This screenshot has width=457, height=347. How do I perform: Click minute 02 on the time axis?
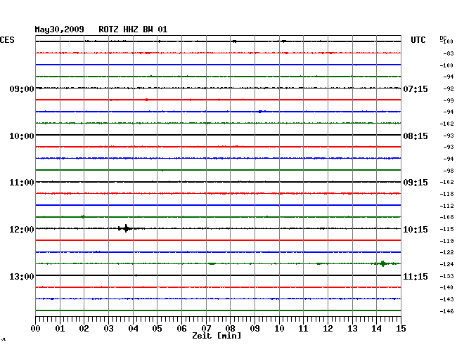tap(84, 329)
